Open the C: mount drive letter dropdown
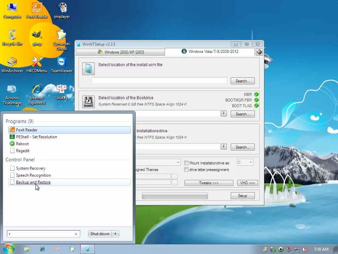This screenshot has height=254, width=338. (245, 162)
